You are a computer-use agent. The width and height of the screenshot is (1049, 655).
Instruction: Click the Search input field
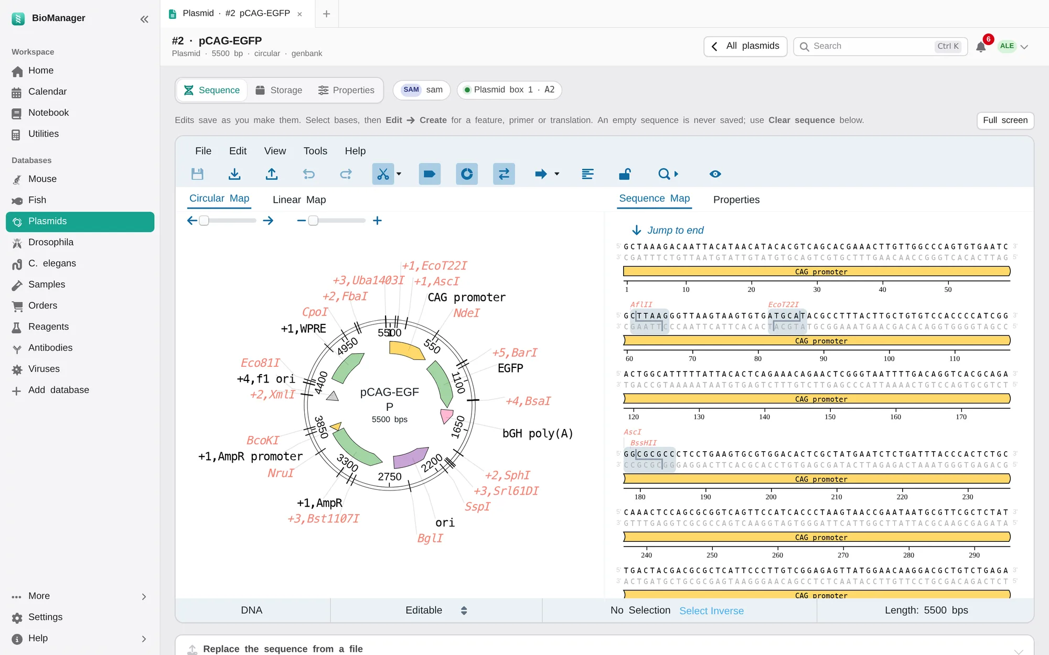[x=880, y=46]
